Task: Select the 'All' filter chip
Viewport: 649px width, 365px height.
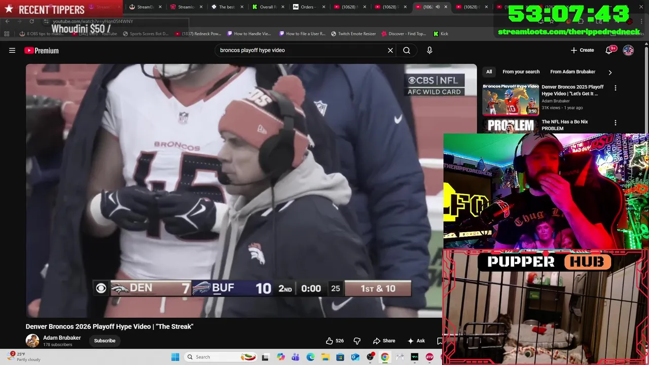Action: 489,72
